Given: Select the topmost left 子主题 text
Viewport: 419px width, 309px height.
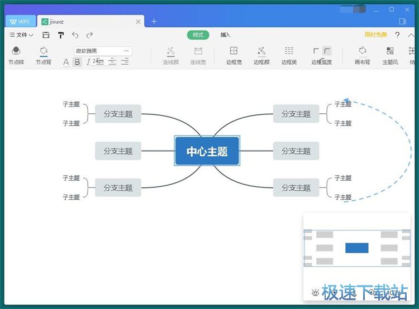Looking at the screenshot, I should pyautogui.click(x=72, y=104).
